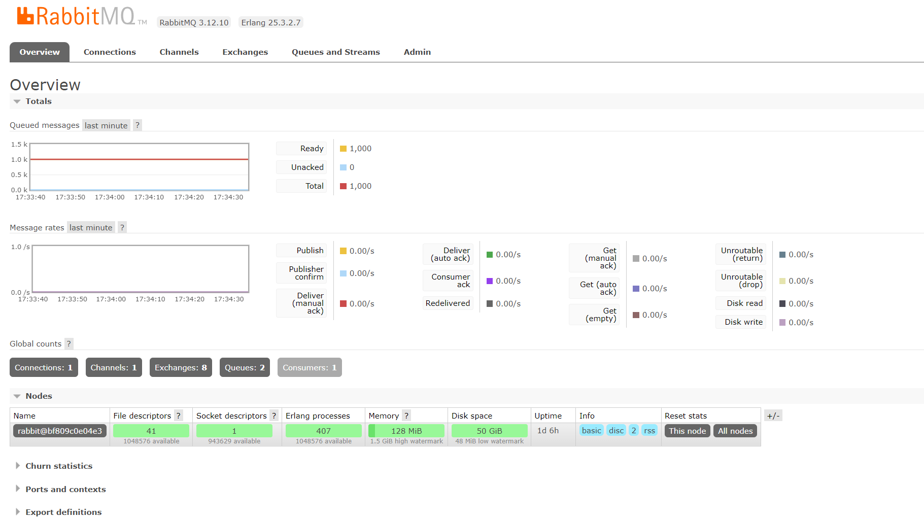This screenshot has height=520, width=924.
Task: Click the 'disc' info tag
Action: [x=616, y=431]
